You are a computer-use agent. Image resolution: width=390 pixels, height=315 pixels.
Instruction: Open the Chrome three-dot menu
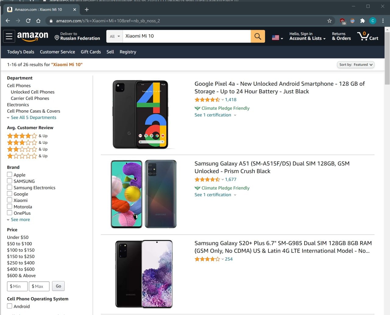click(x=383, y=21)
